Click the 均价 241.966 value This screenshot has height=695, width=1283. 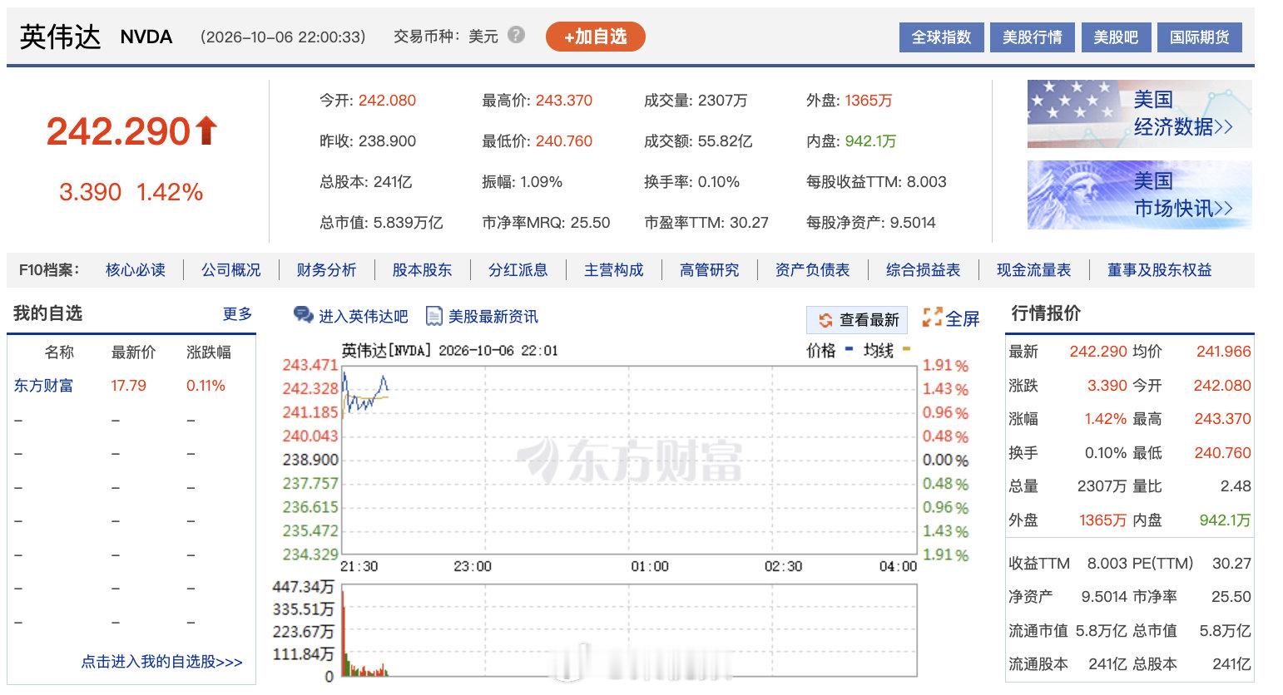click(1223, 352)
